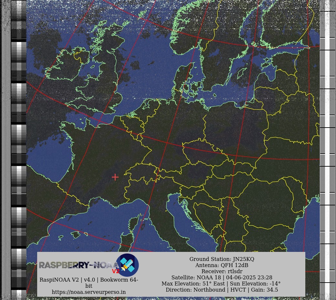Open the https://noaa.serveurperso.in link
This screenshot has width=336, height=300.
pos(89,292)
